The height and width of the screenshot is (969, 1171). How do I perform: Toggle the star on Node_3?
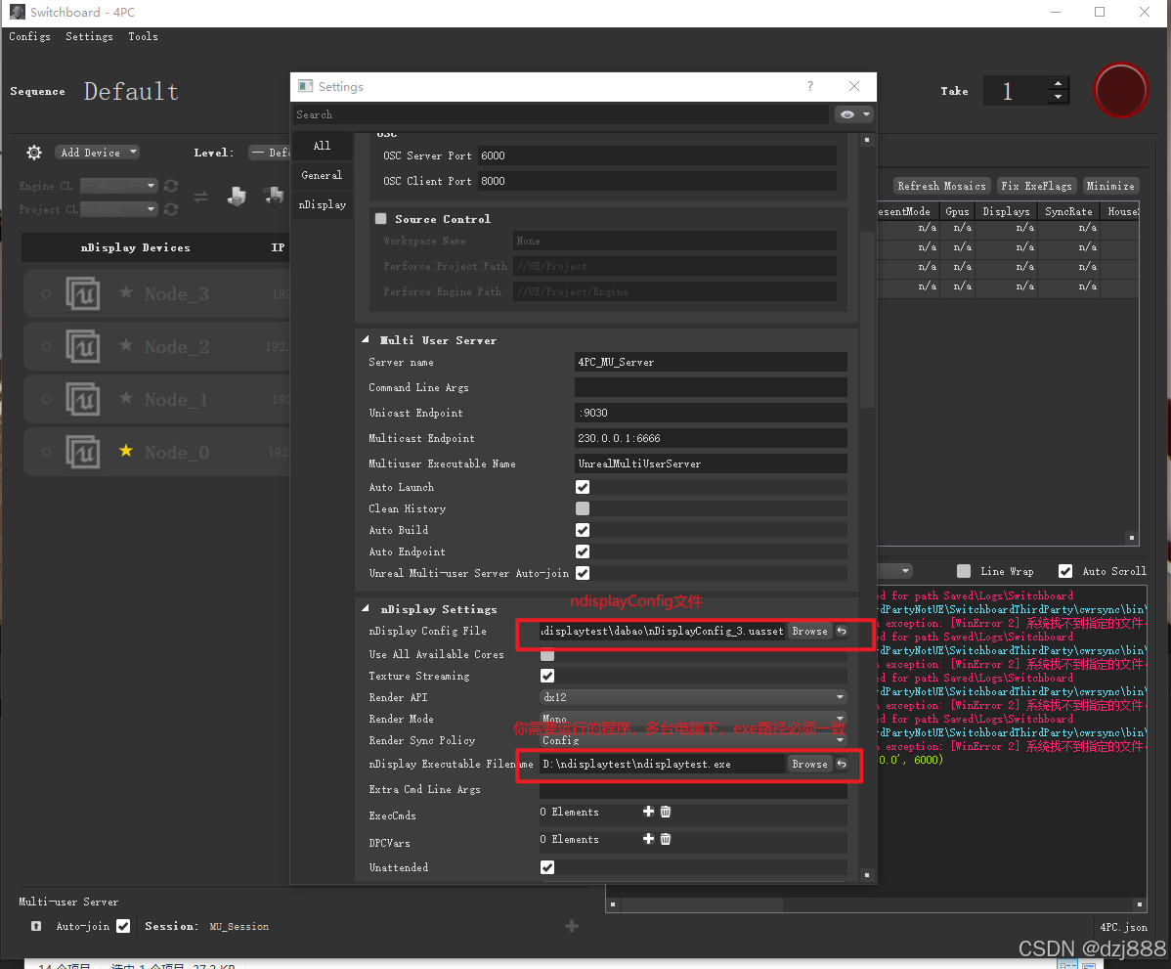point(126,292)
